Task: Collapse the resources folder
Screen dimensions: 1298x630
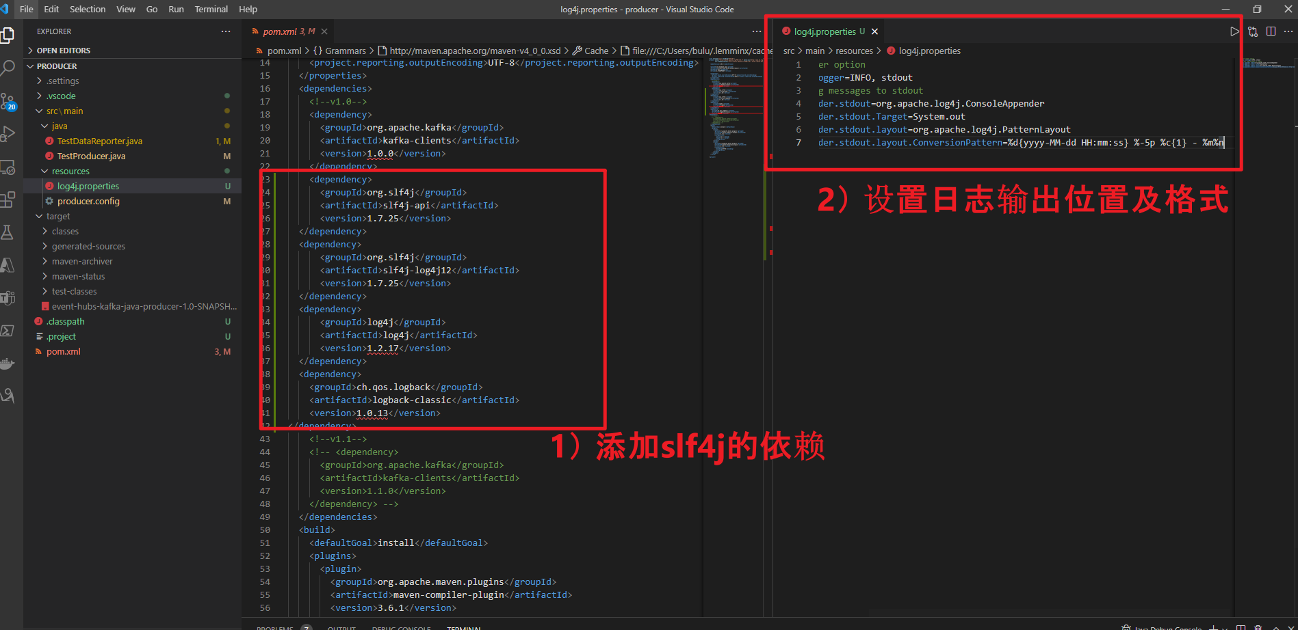Action: 70,172
